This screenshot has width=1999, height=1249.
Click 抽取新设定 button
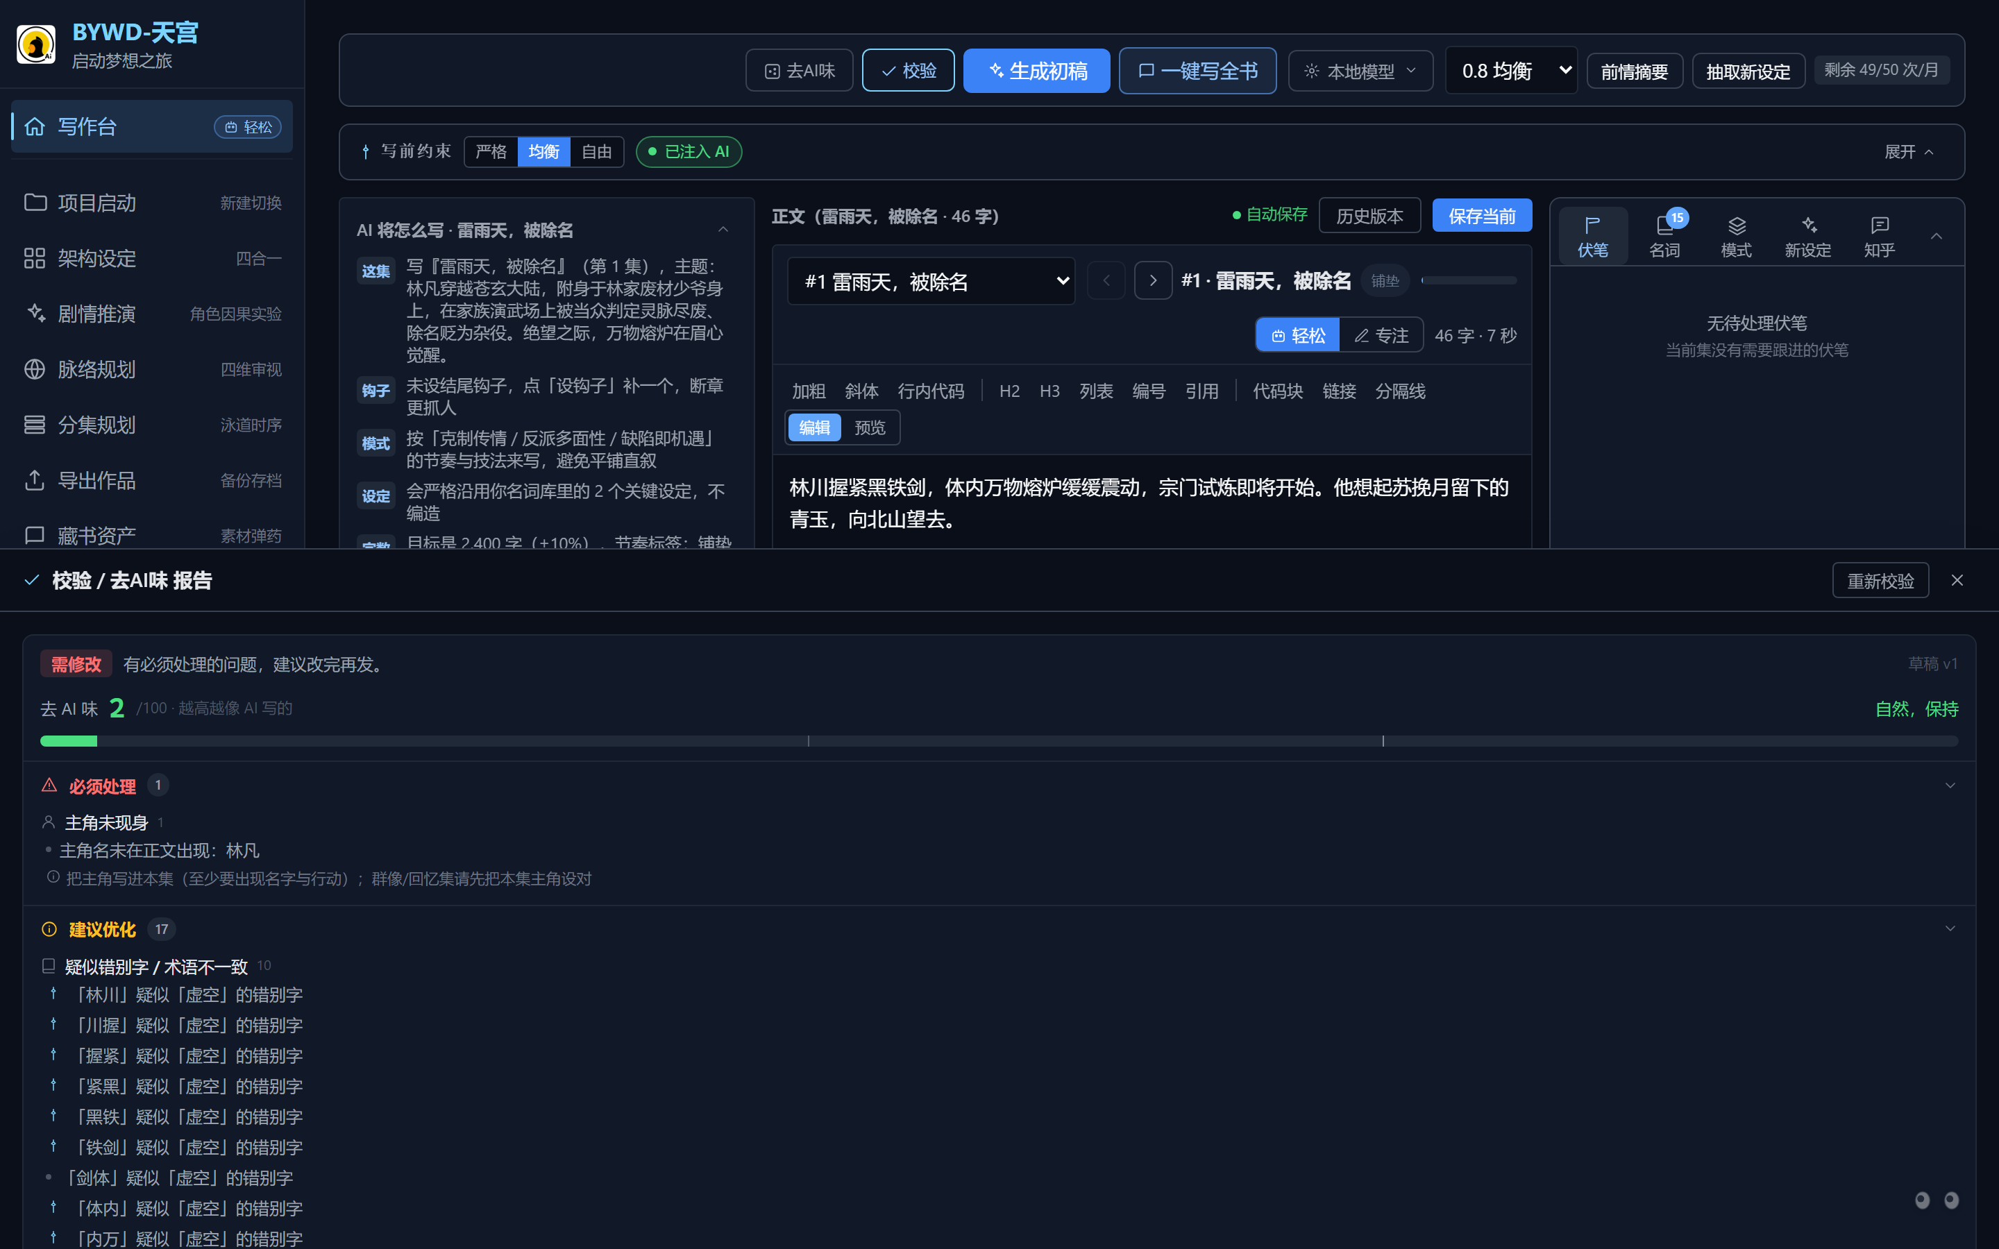point(1748,72)
